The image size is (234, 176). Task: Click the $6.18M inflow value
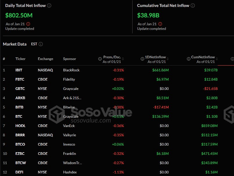(x=162, y=153)
